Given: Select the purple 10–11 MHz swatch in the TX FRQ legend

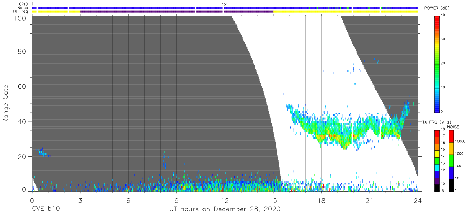Looking at the screenshot, I should coord(437,180).
